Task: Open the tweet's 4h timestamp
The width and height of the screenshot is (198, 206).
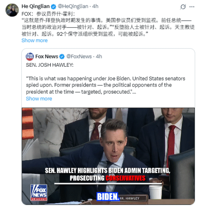Action: point(95,6)
